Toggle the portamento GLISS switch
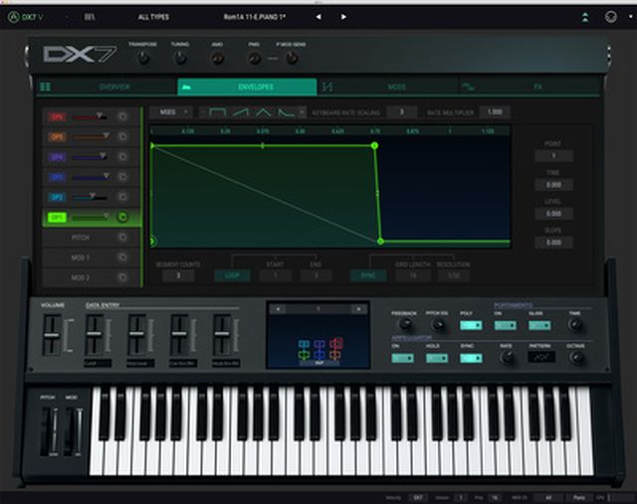This screenshot has height=504, width=637. click(539, 325)
